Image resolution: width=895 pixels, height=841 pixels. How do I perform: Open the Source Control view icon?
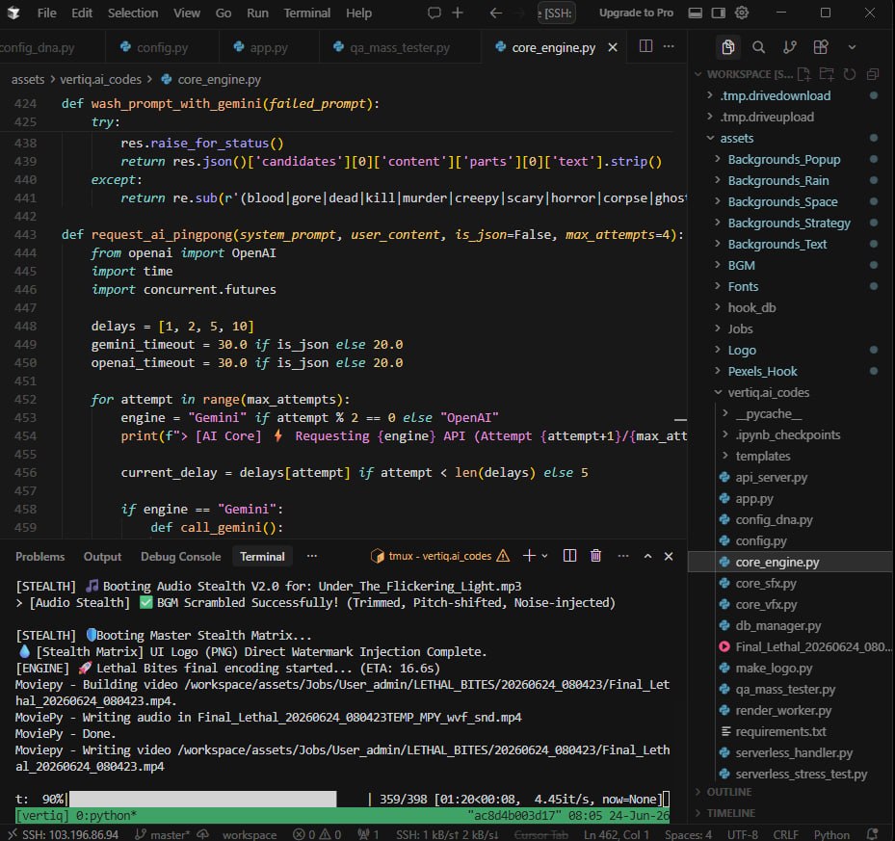pos(790,47)
